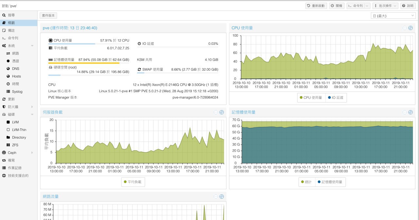This screenshot has height=220, width=419.
Task: Toggle 平均負載 series in load chart legend
Action: coord(133,182)
